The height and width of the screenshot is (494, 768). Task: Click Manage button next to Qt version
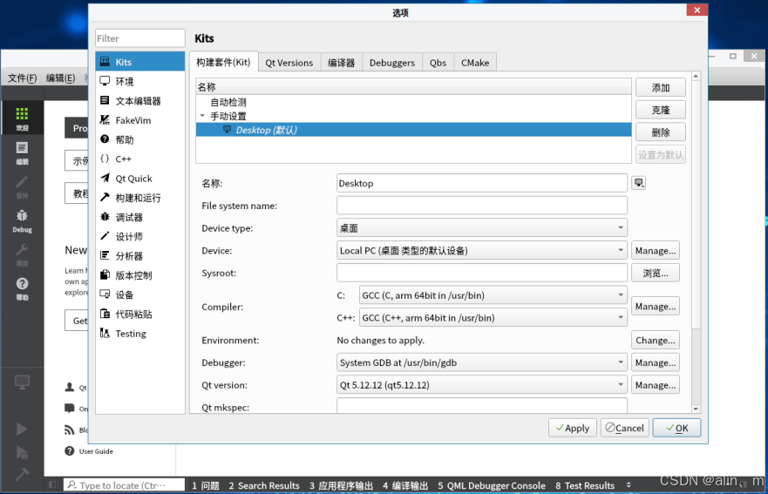[656, 385]
